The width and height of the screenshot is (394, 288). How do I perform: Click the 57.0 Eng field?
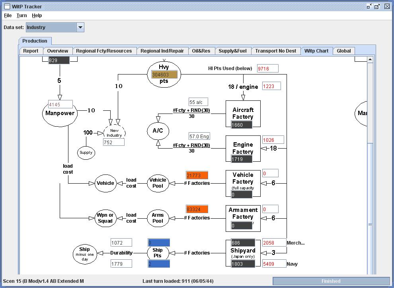pyautogui.click(x=199, y=136)
